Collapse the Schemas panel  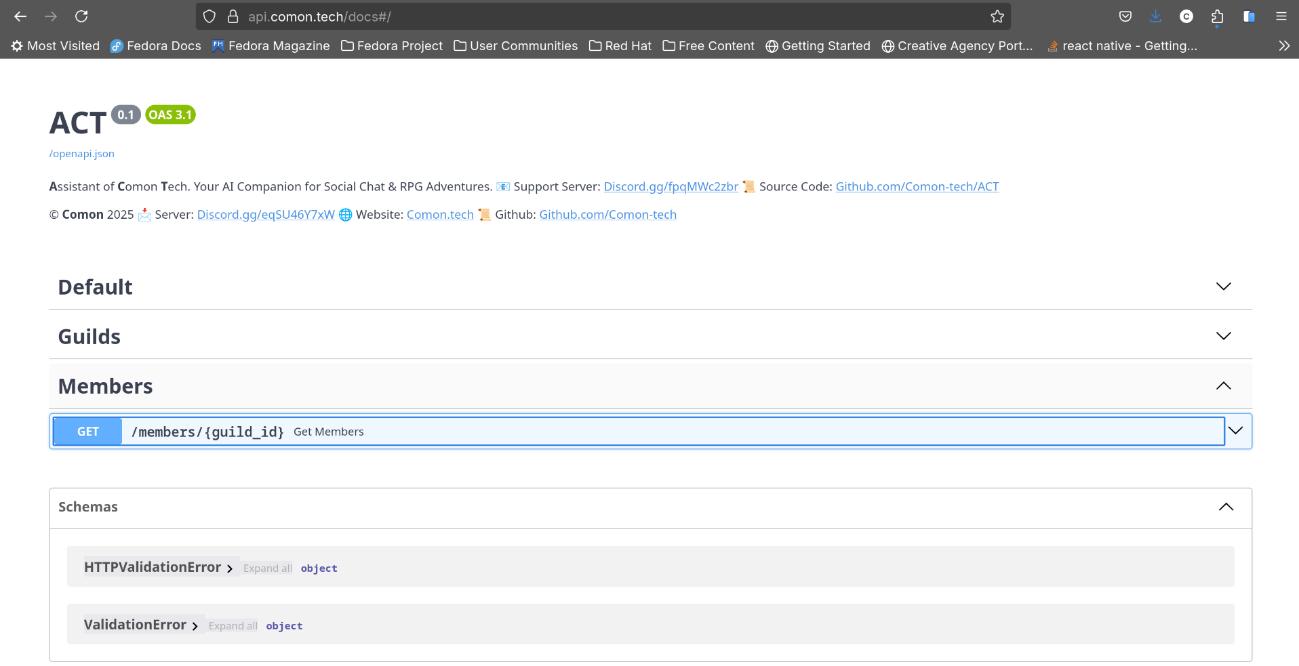[1226, 507]
